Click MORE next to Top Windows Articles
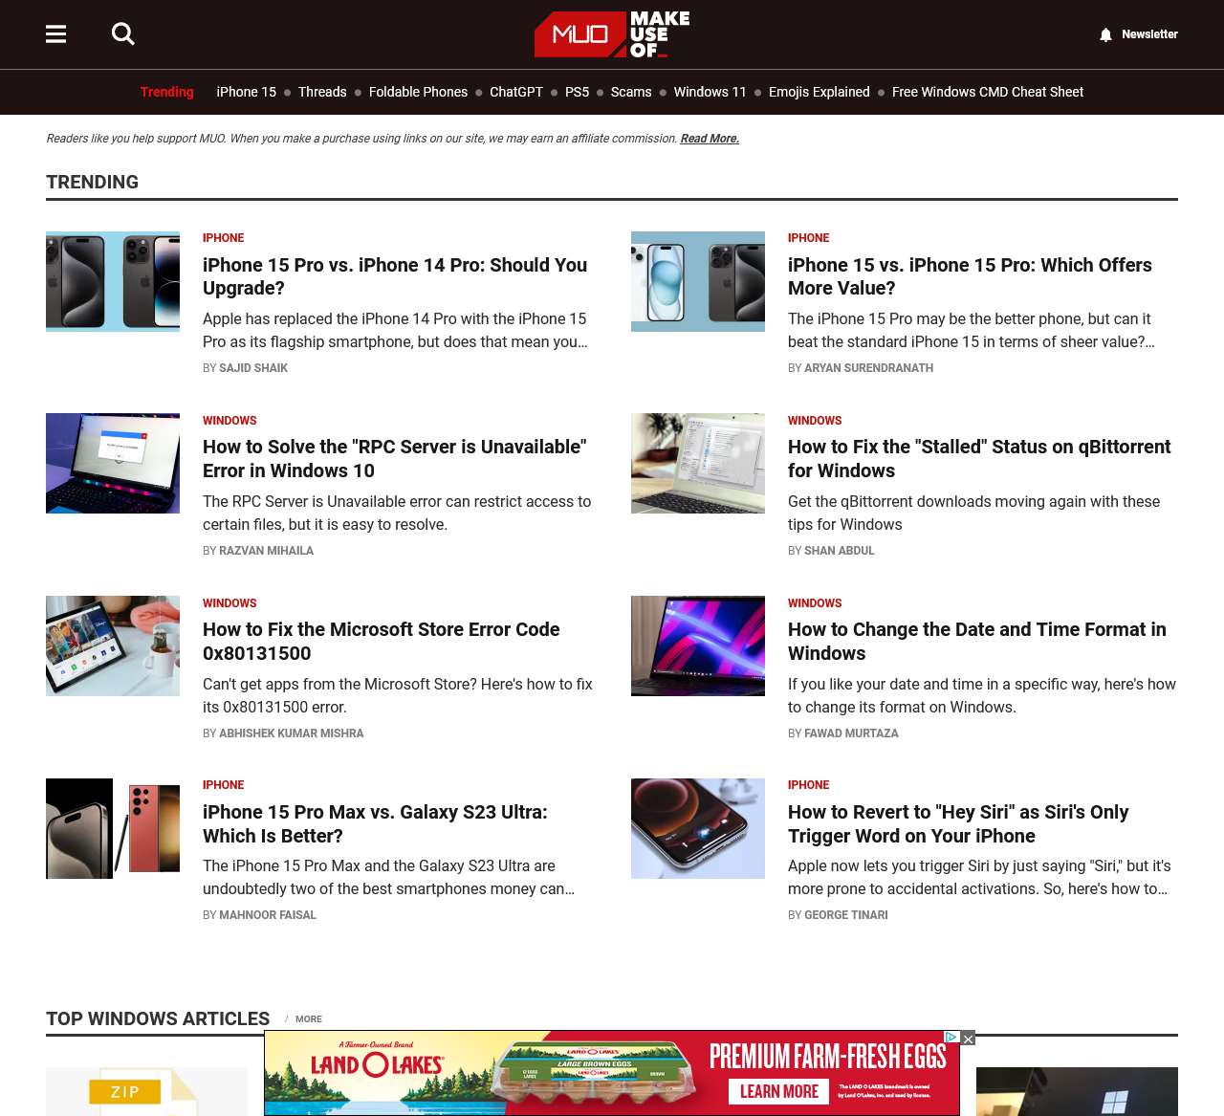The image size is (1224, 1116). (308, 1019)
